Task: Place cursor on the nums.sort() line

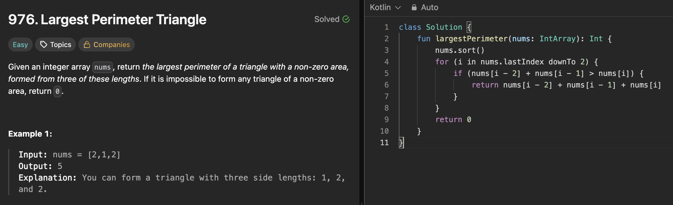Action: [459, 50]
